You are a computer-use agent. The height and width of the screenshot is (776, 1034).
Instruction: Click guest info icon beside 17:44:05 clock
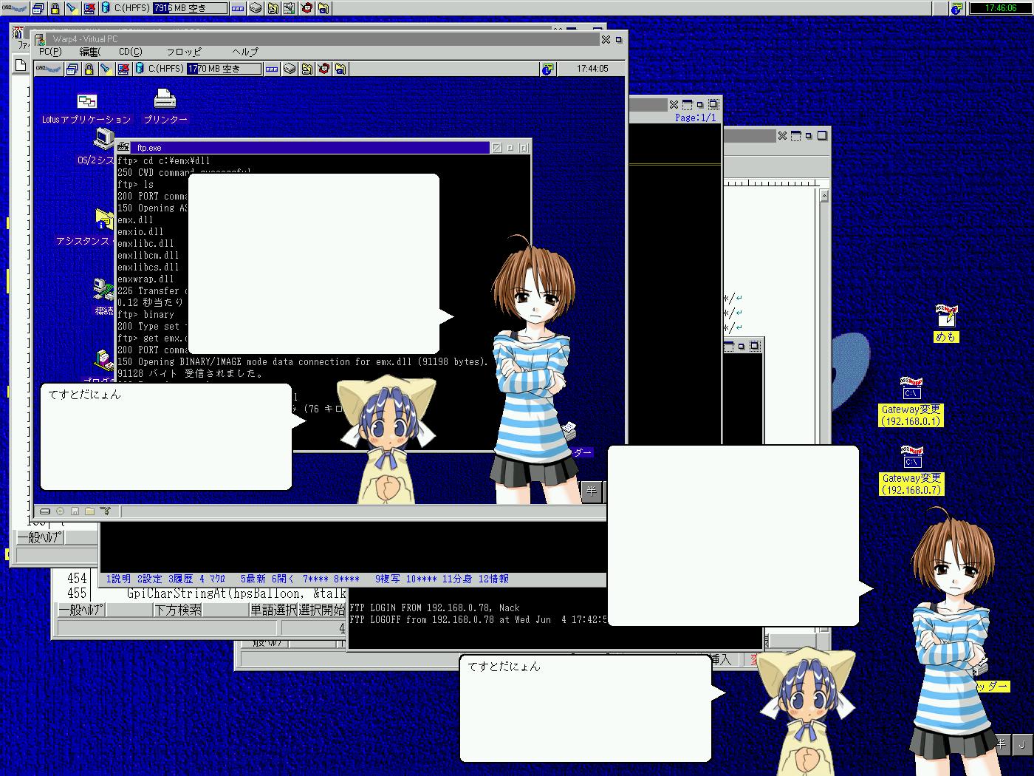pos(547,69)
